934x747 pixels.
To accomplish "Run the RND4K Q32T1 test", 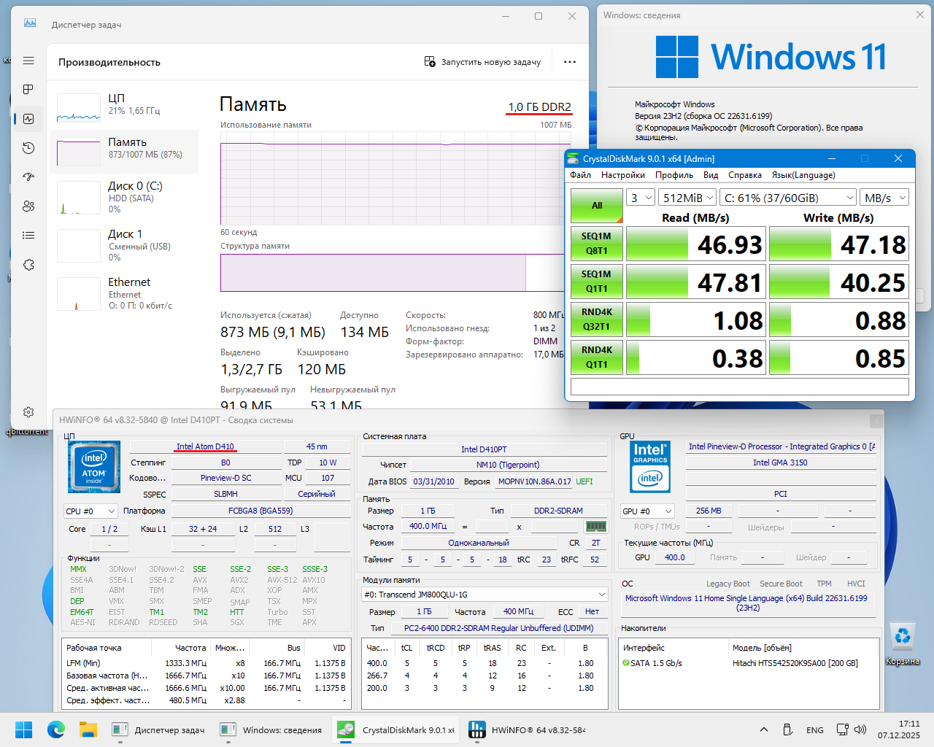I will click(x=597, y=320).
